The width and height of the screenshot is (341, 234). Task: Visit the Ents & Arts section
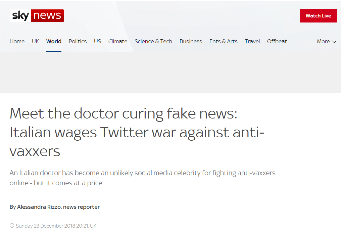click(x=224, y=42)
